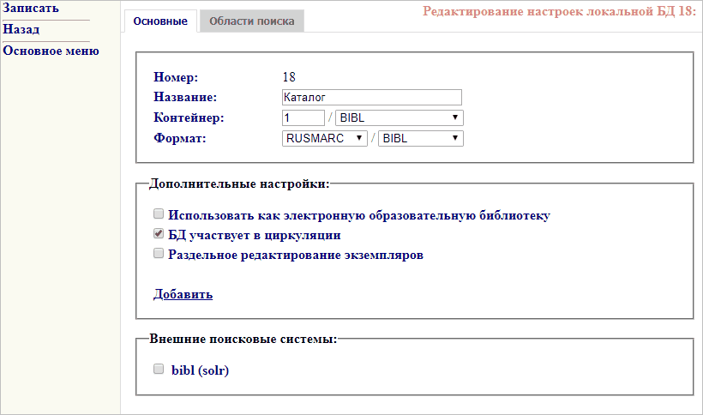This screenshot has height=415, width=703.
Task: Click the Добавить link
Action: tap(183, 294)
